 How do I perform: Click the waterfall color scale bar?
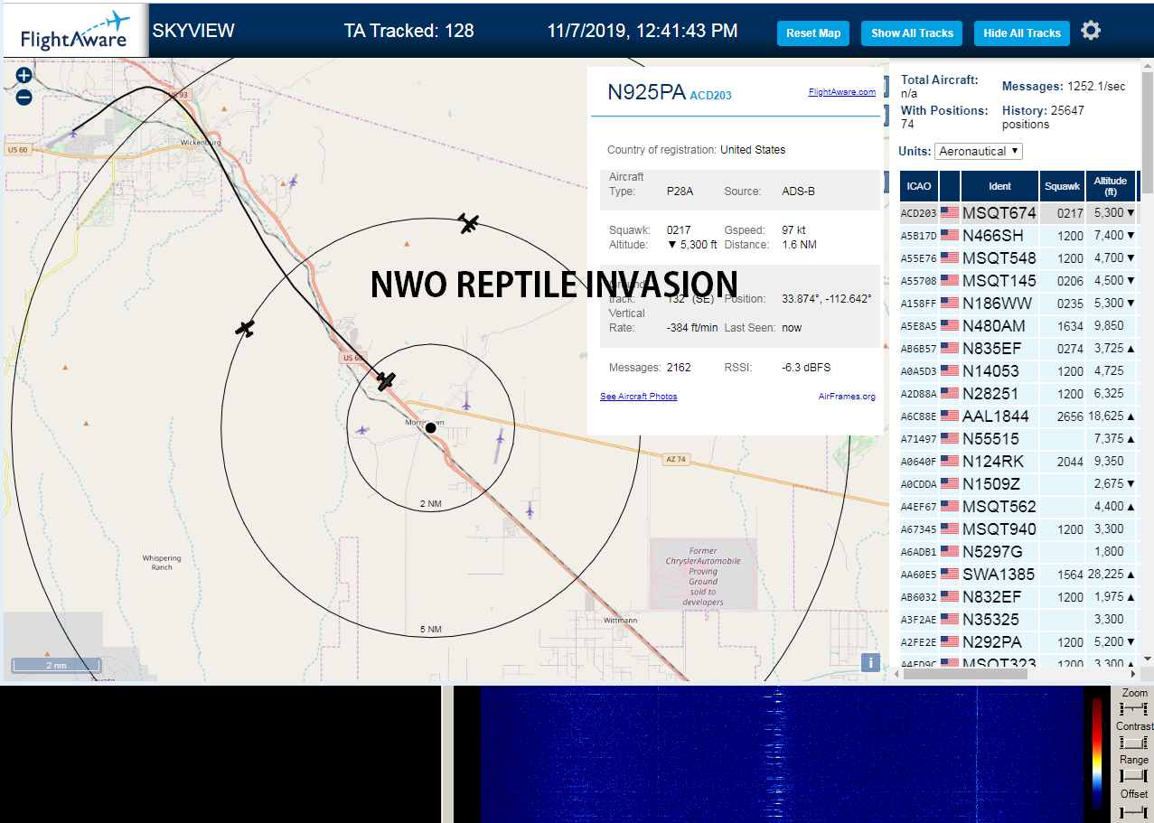1097,753
